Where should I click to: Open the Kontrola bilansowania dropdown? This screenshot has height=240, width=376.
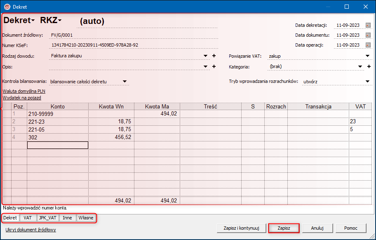125,82
